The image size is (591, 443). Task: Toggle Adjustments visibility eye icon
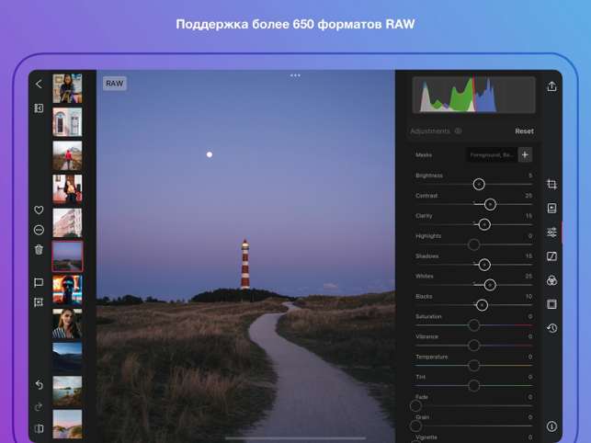[459, 131]
